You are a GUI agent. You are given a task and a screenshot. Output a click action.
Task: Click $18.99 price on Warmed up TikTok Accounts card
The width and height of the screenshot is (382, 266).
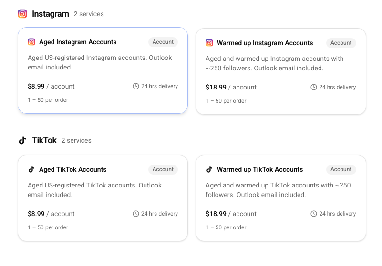click(x=216, y=214)
